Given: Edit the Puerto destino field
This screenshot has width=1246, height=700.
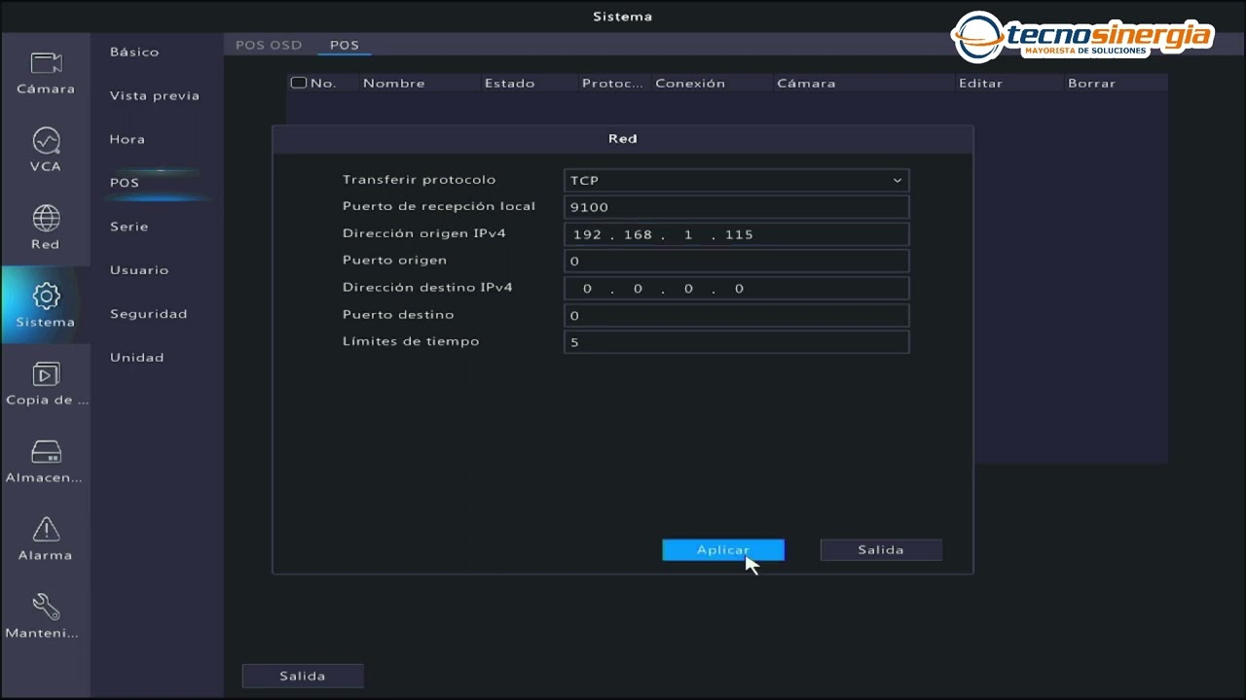Looking at the screenshot, I should (x=736, y=315).
